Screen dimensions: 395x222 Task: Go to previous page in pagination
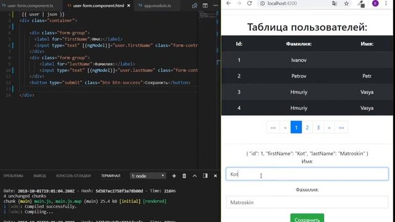285,128
